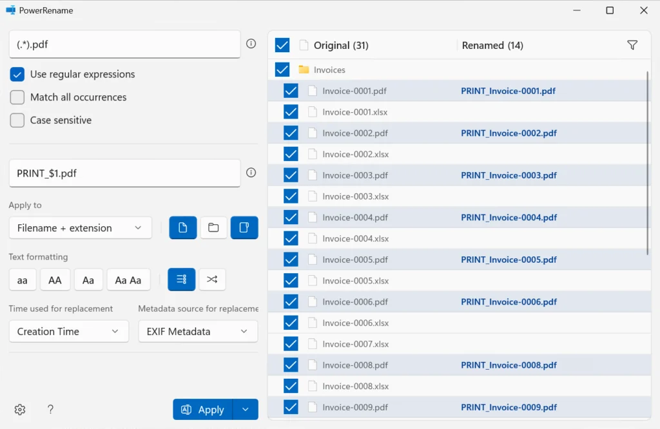Screen dimensions: 660x429
Task: Select the Invoice-0008.pdf file name
Action: tap(355, 365)
